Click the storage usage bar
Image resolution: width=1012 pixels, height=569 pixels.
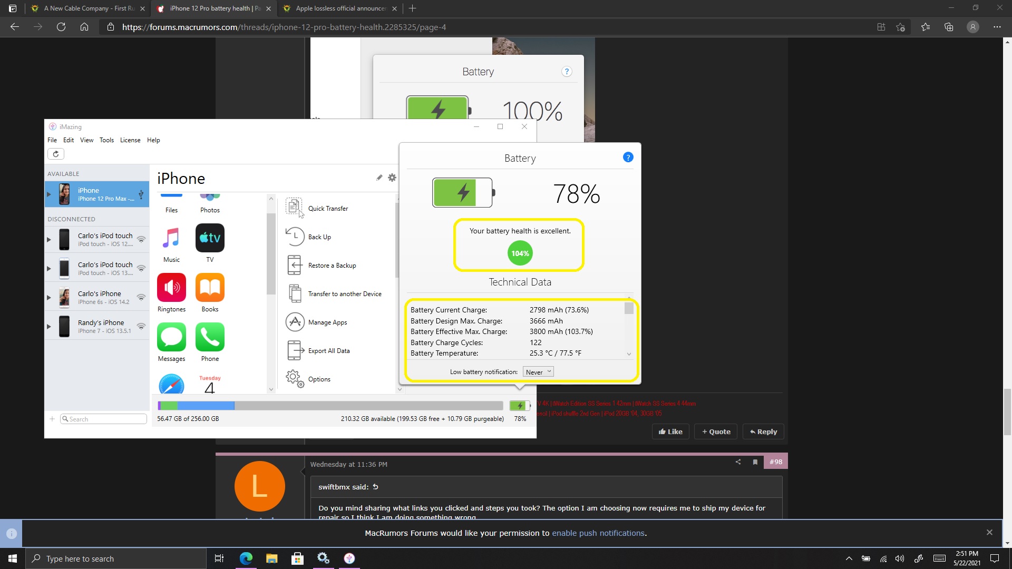pos(330,406)
